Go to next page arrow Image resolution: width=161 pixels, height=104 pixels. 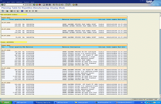point(33,11)
